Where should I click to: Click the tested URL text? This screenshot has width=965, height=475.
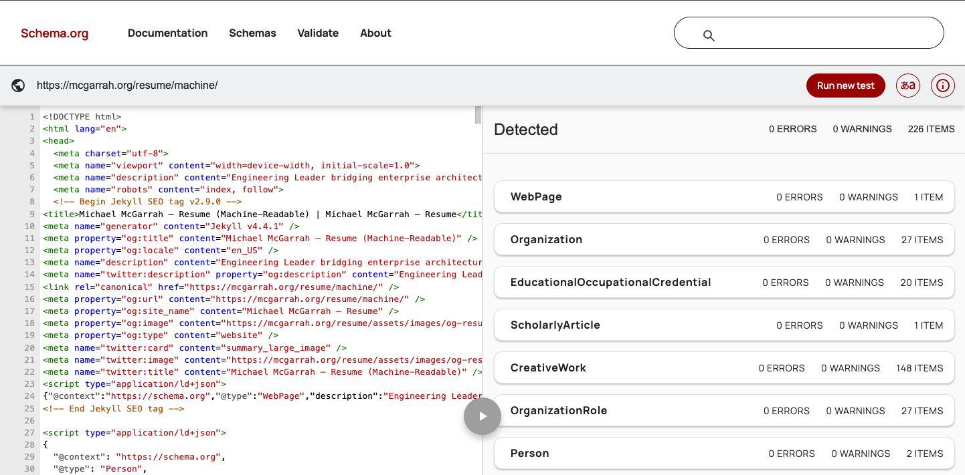pyautogui.click(x=127, y=86)
